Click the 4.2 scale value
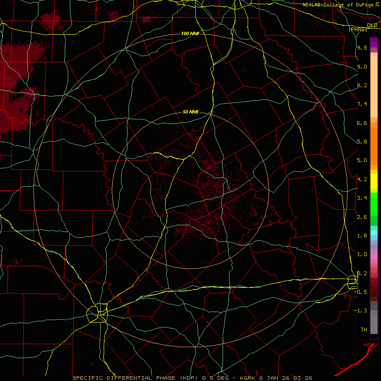This screenshot has width=381, height=381. click(x=362, y=179)
